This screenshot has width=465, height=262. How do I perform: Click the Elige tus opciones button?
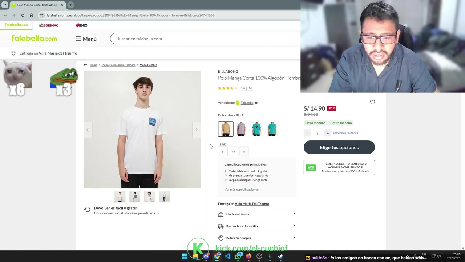pyautogui.click(x=339, y=147)
